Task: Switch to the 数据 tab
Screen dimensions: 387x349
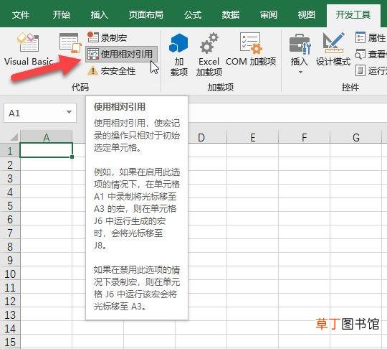Action: click(231, 14)
